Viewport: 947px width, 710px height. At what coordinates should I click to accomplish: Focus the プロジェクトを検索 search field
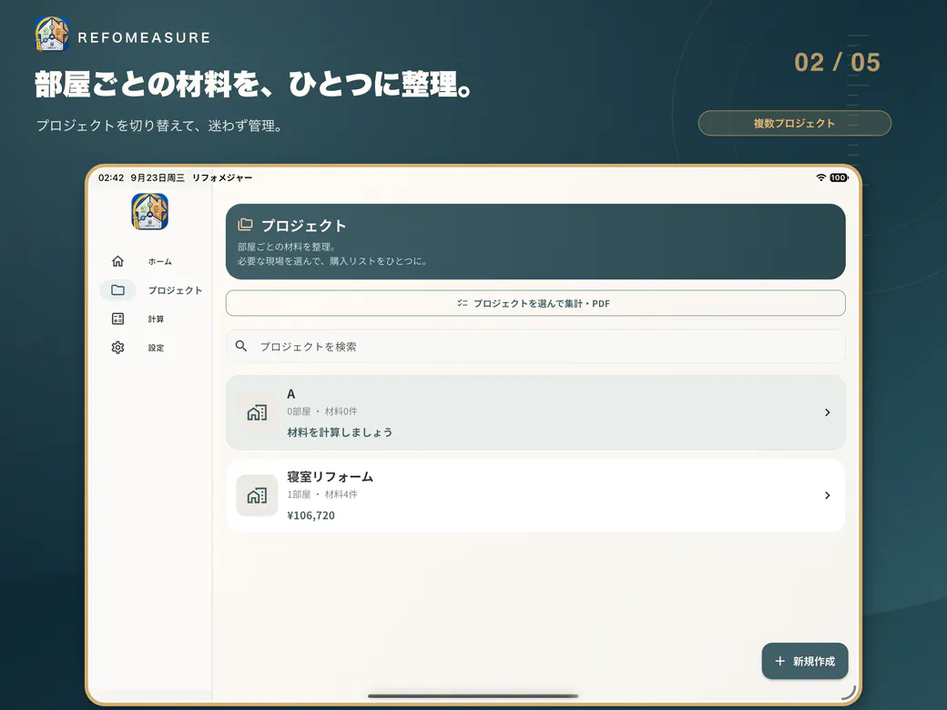(x=535, y=346)
